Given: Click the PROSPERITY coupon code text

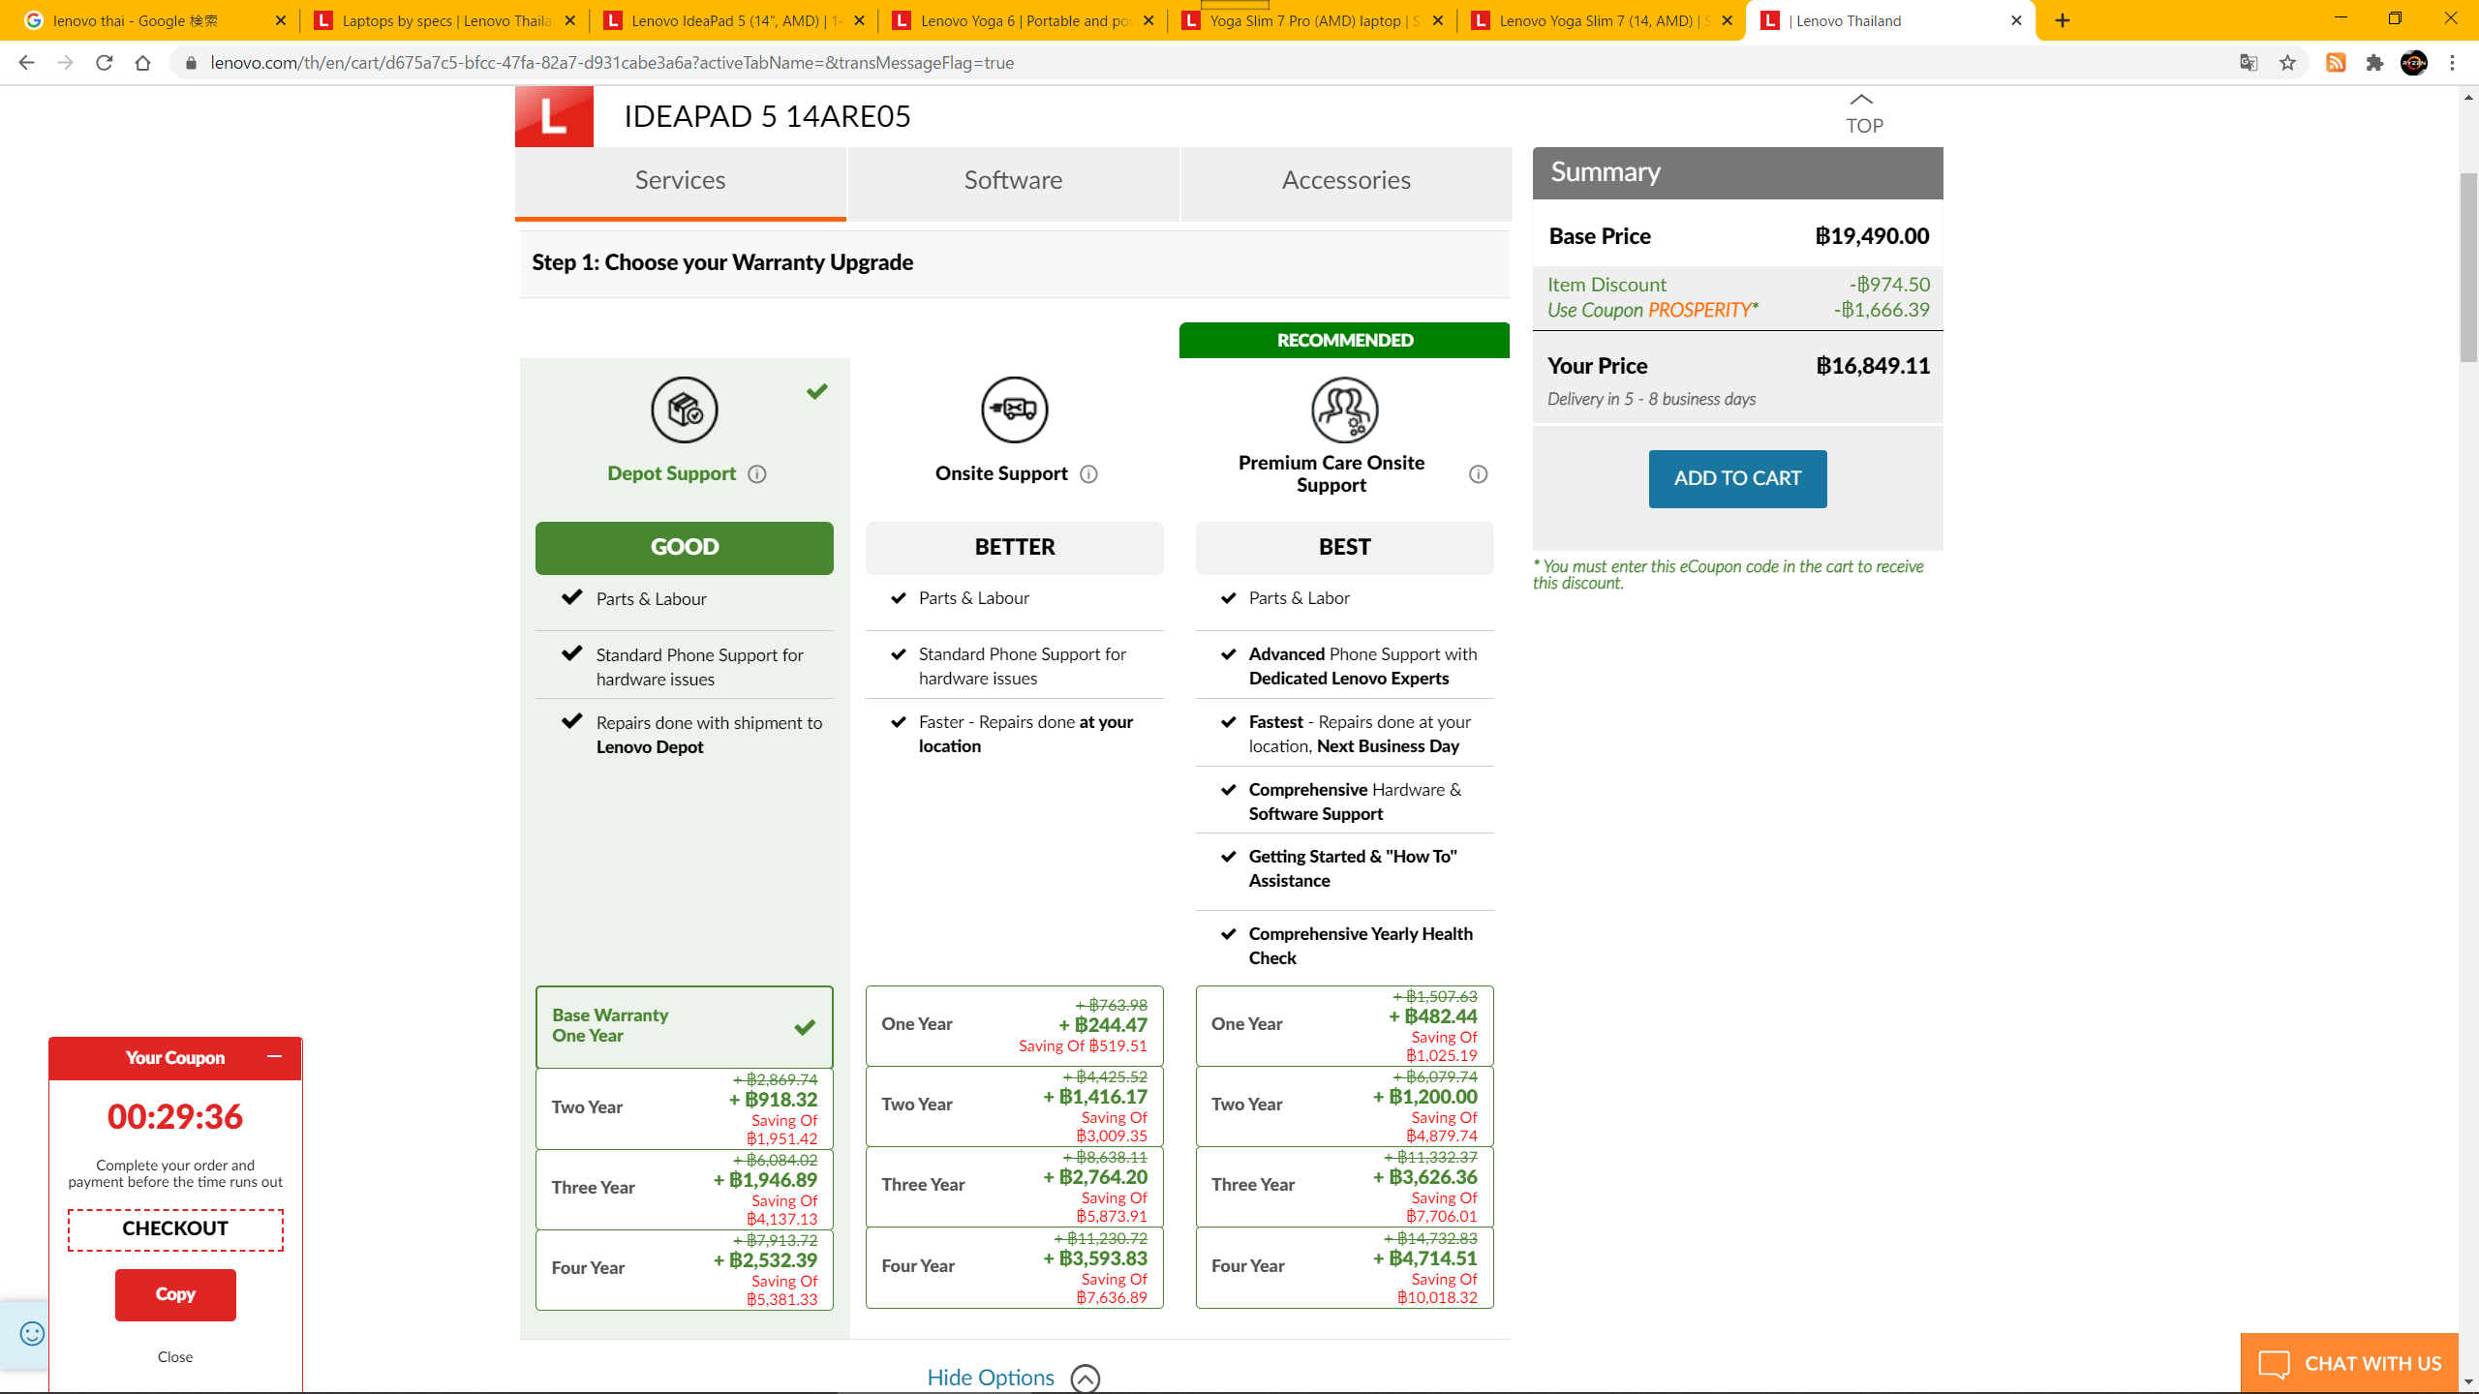Looking at the screenshot, I should pos(1700,310).
